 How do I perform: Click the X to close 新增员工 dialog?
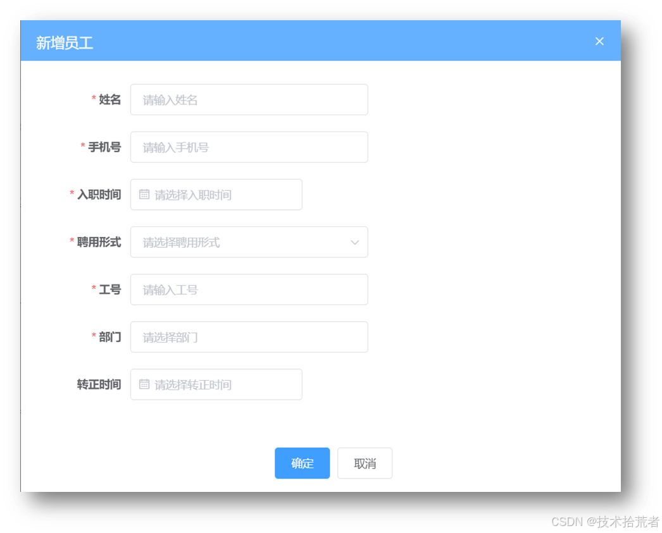pyautogui.click(x=599, y=41)
